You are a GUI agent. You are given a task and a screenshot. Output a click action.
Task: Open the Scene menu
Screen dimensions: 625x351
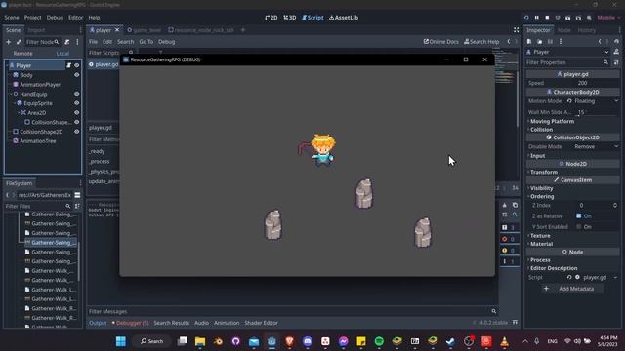pyautogui.click(x=12, y=18)
